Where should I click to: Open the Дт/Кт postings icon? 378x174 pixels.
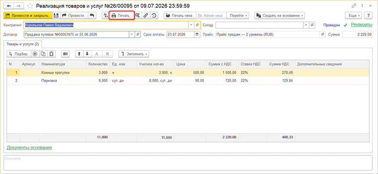pos(105,16)
